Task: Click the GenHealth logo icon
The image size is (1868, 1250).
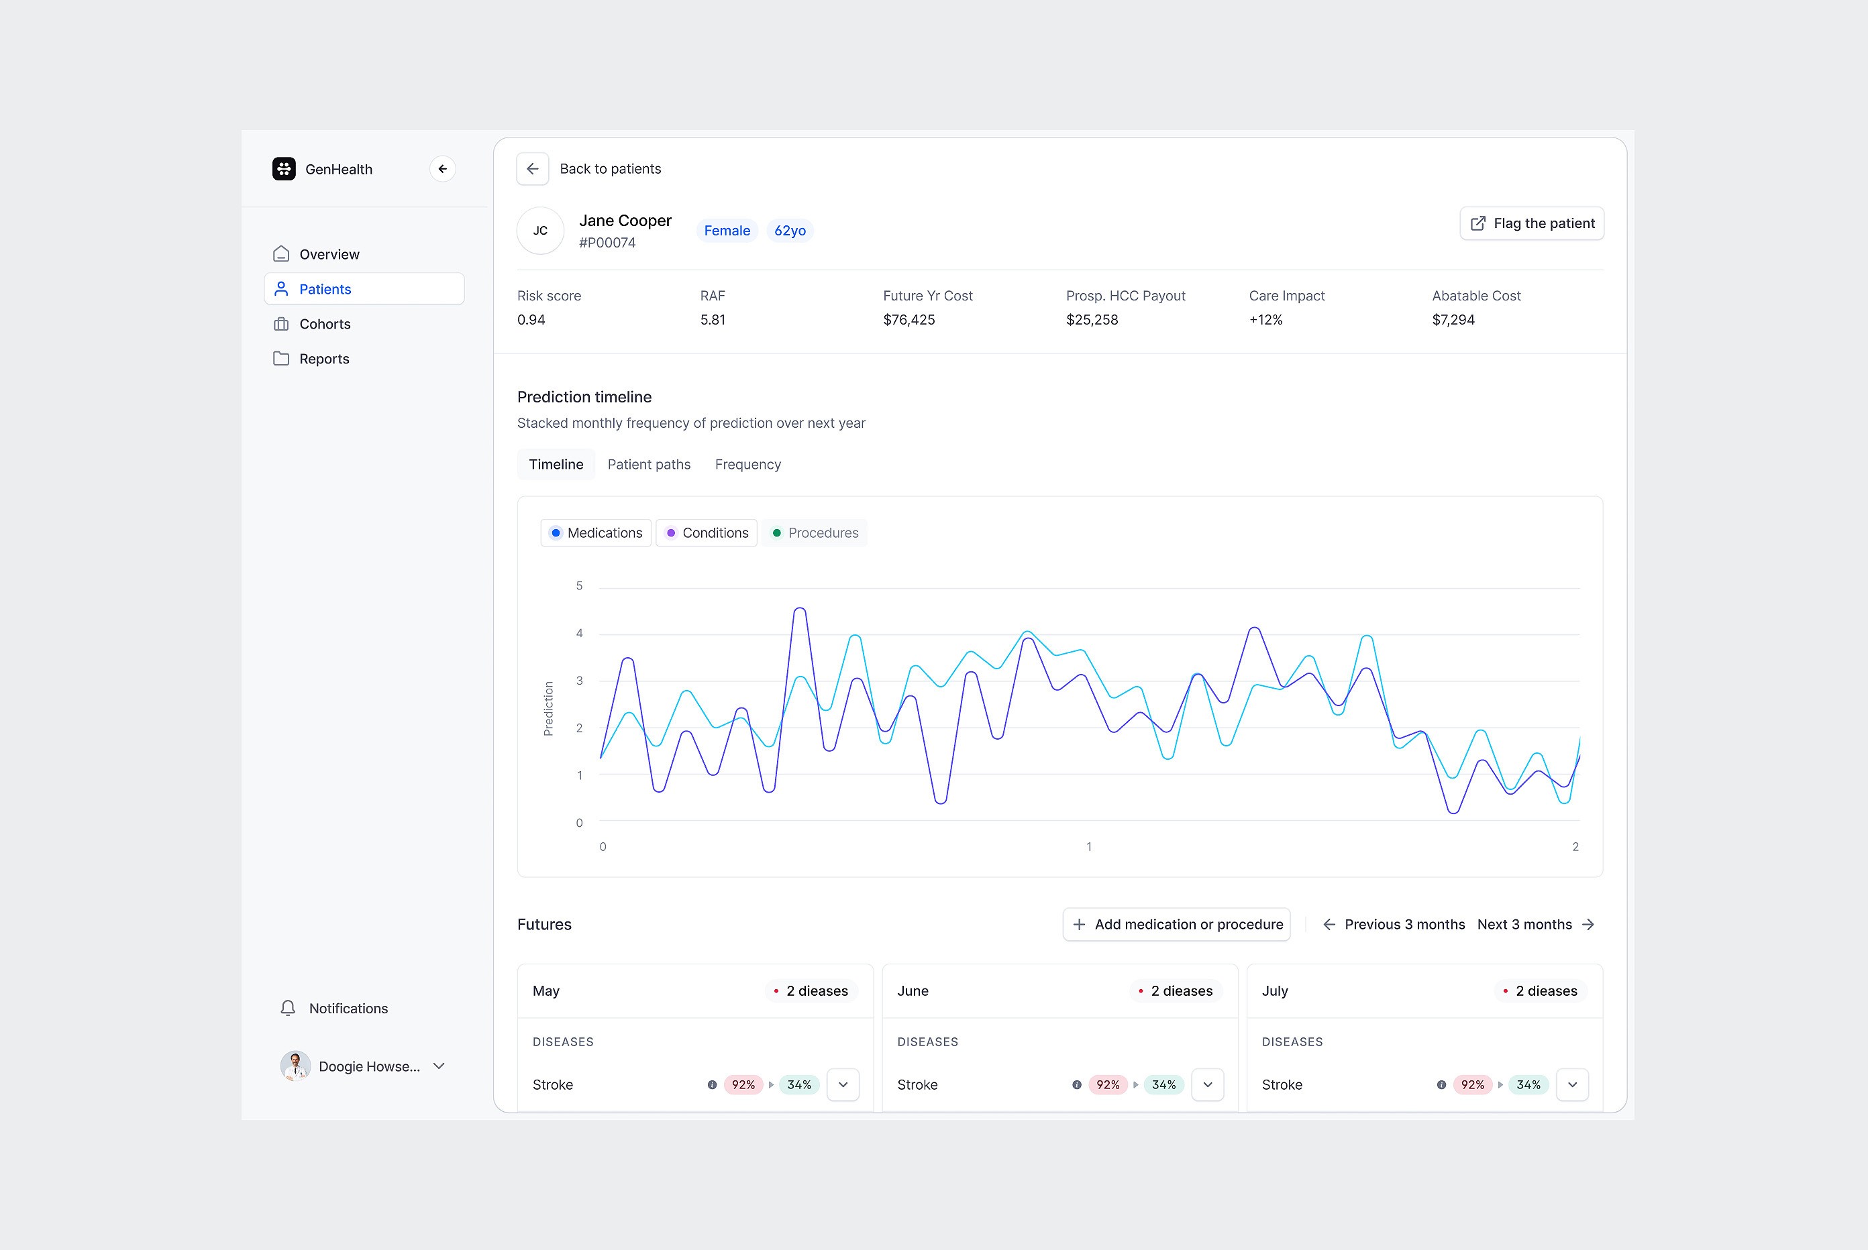Action: tap(284, 169)
